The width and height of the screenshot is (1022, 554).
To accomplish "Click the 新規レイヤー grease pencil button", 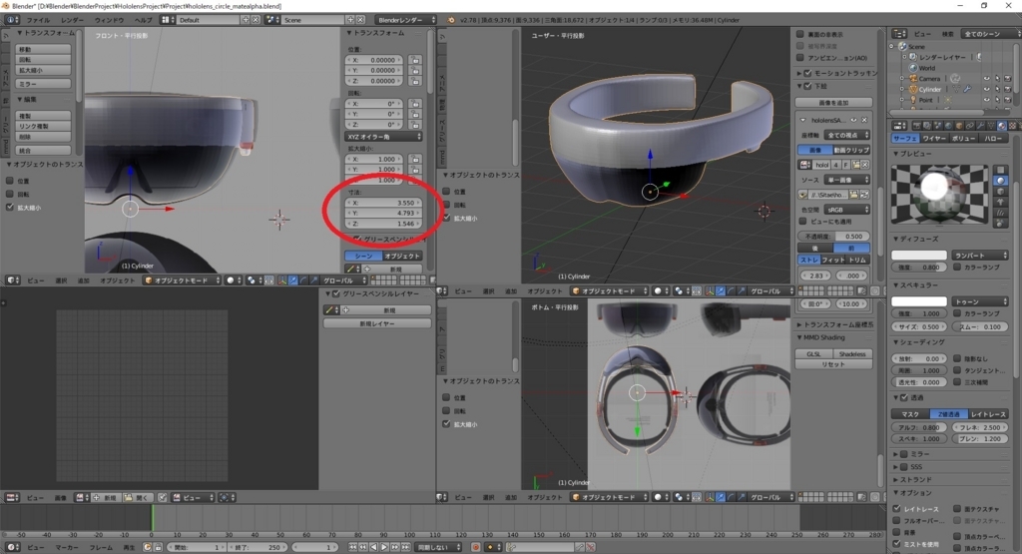I will 377,323.
